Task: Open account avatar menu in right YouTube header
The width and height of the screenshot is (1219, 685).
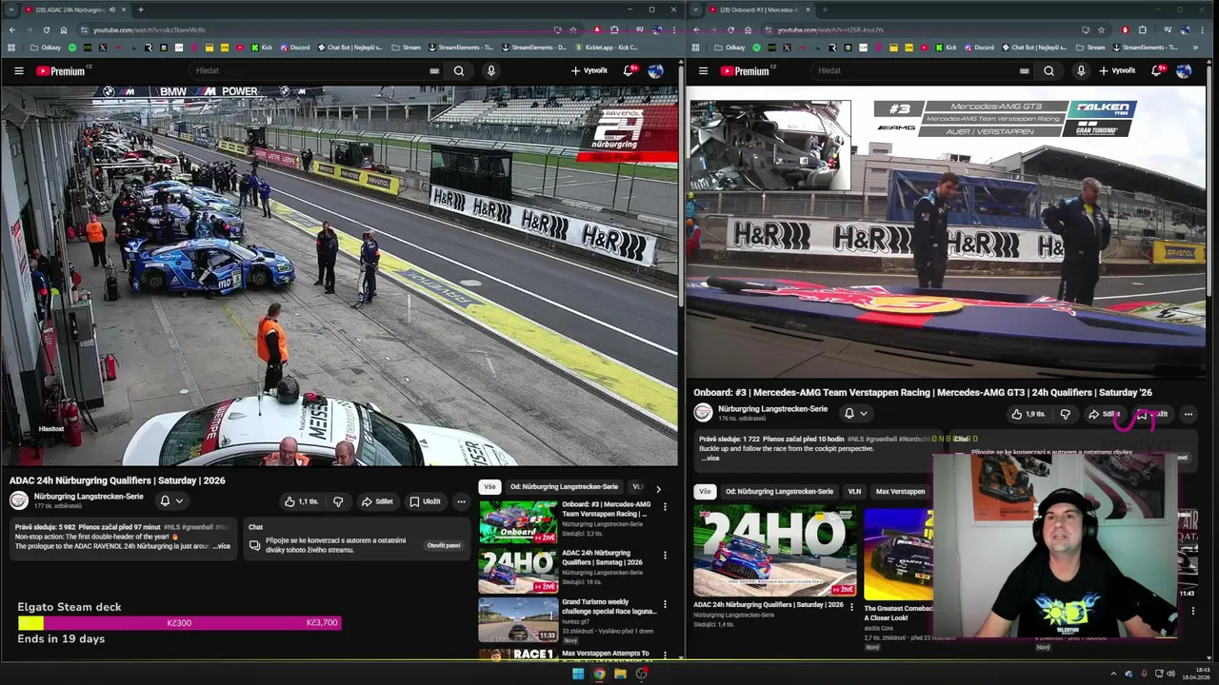Action: 1183,70
